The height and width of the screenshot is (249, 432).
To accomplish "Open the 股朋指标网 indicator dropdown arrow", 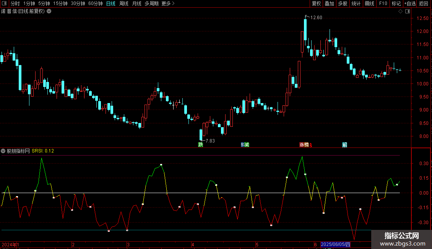I will click(3, 151).
